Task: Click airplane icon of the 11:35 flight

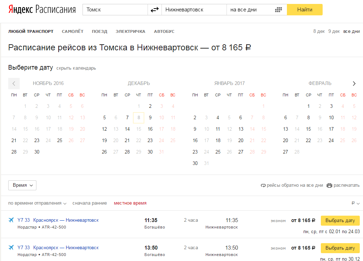Action: click(11, 220)
